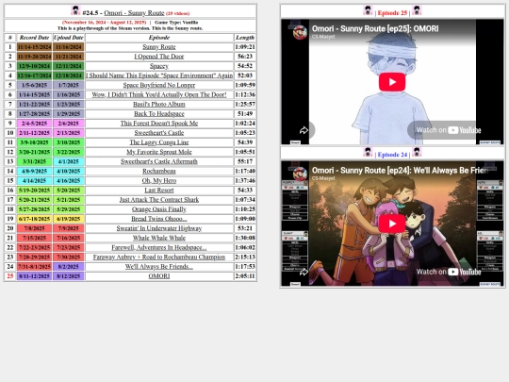The height and width of the screenshot is (382, 509).
Task: Open Wow, I Didn't Think You'd Open The Door
Action: (159, 94)
